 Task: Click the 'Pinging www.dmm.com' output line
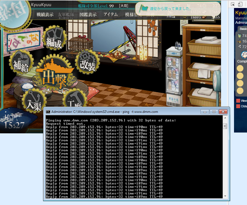[x=111, y=120]
